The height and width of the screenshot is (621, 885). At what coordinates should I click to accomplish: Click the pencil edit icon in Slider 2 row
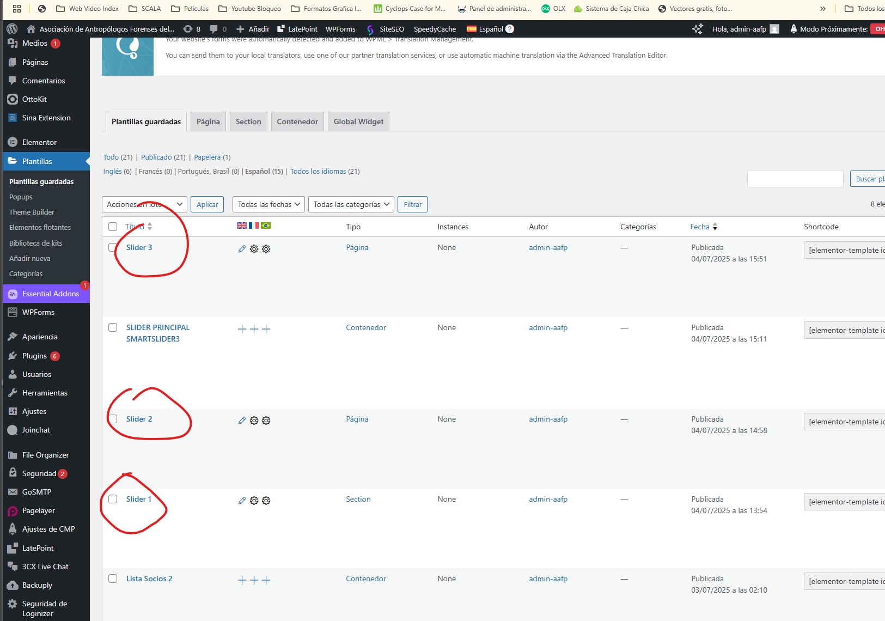pos(242,421)
